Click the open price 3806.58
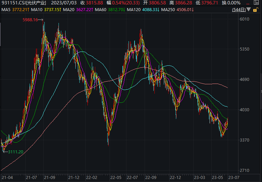The width and height of the screenshot is (262, 182). [157, 3]
